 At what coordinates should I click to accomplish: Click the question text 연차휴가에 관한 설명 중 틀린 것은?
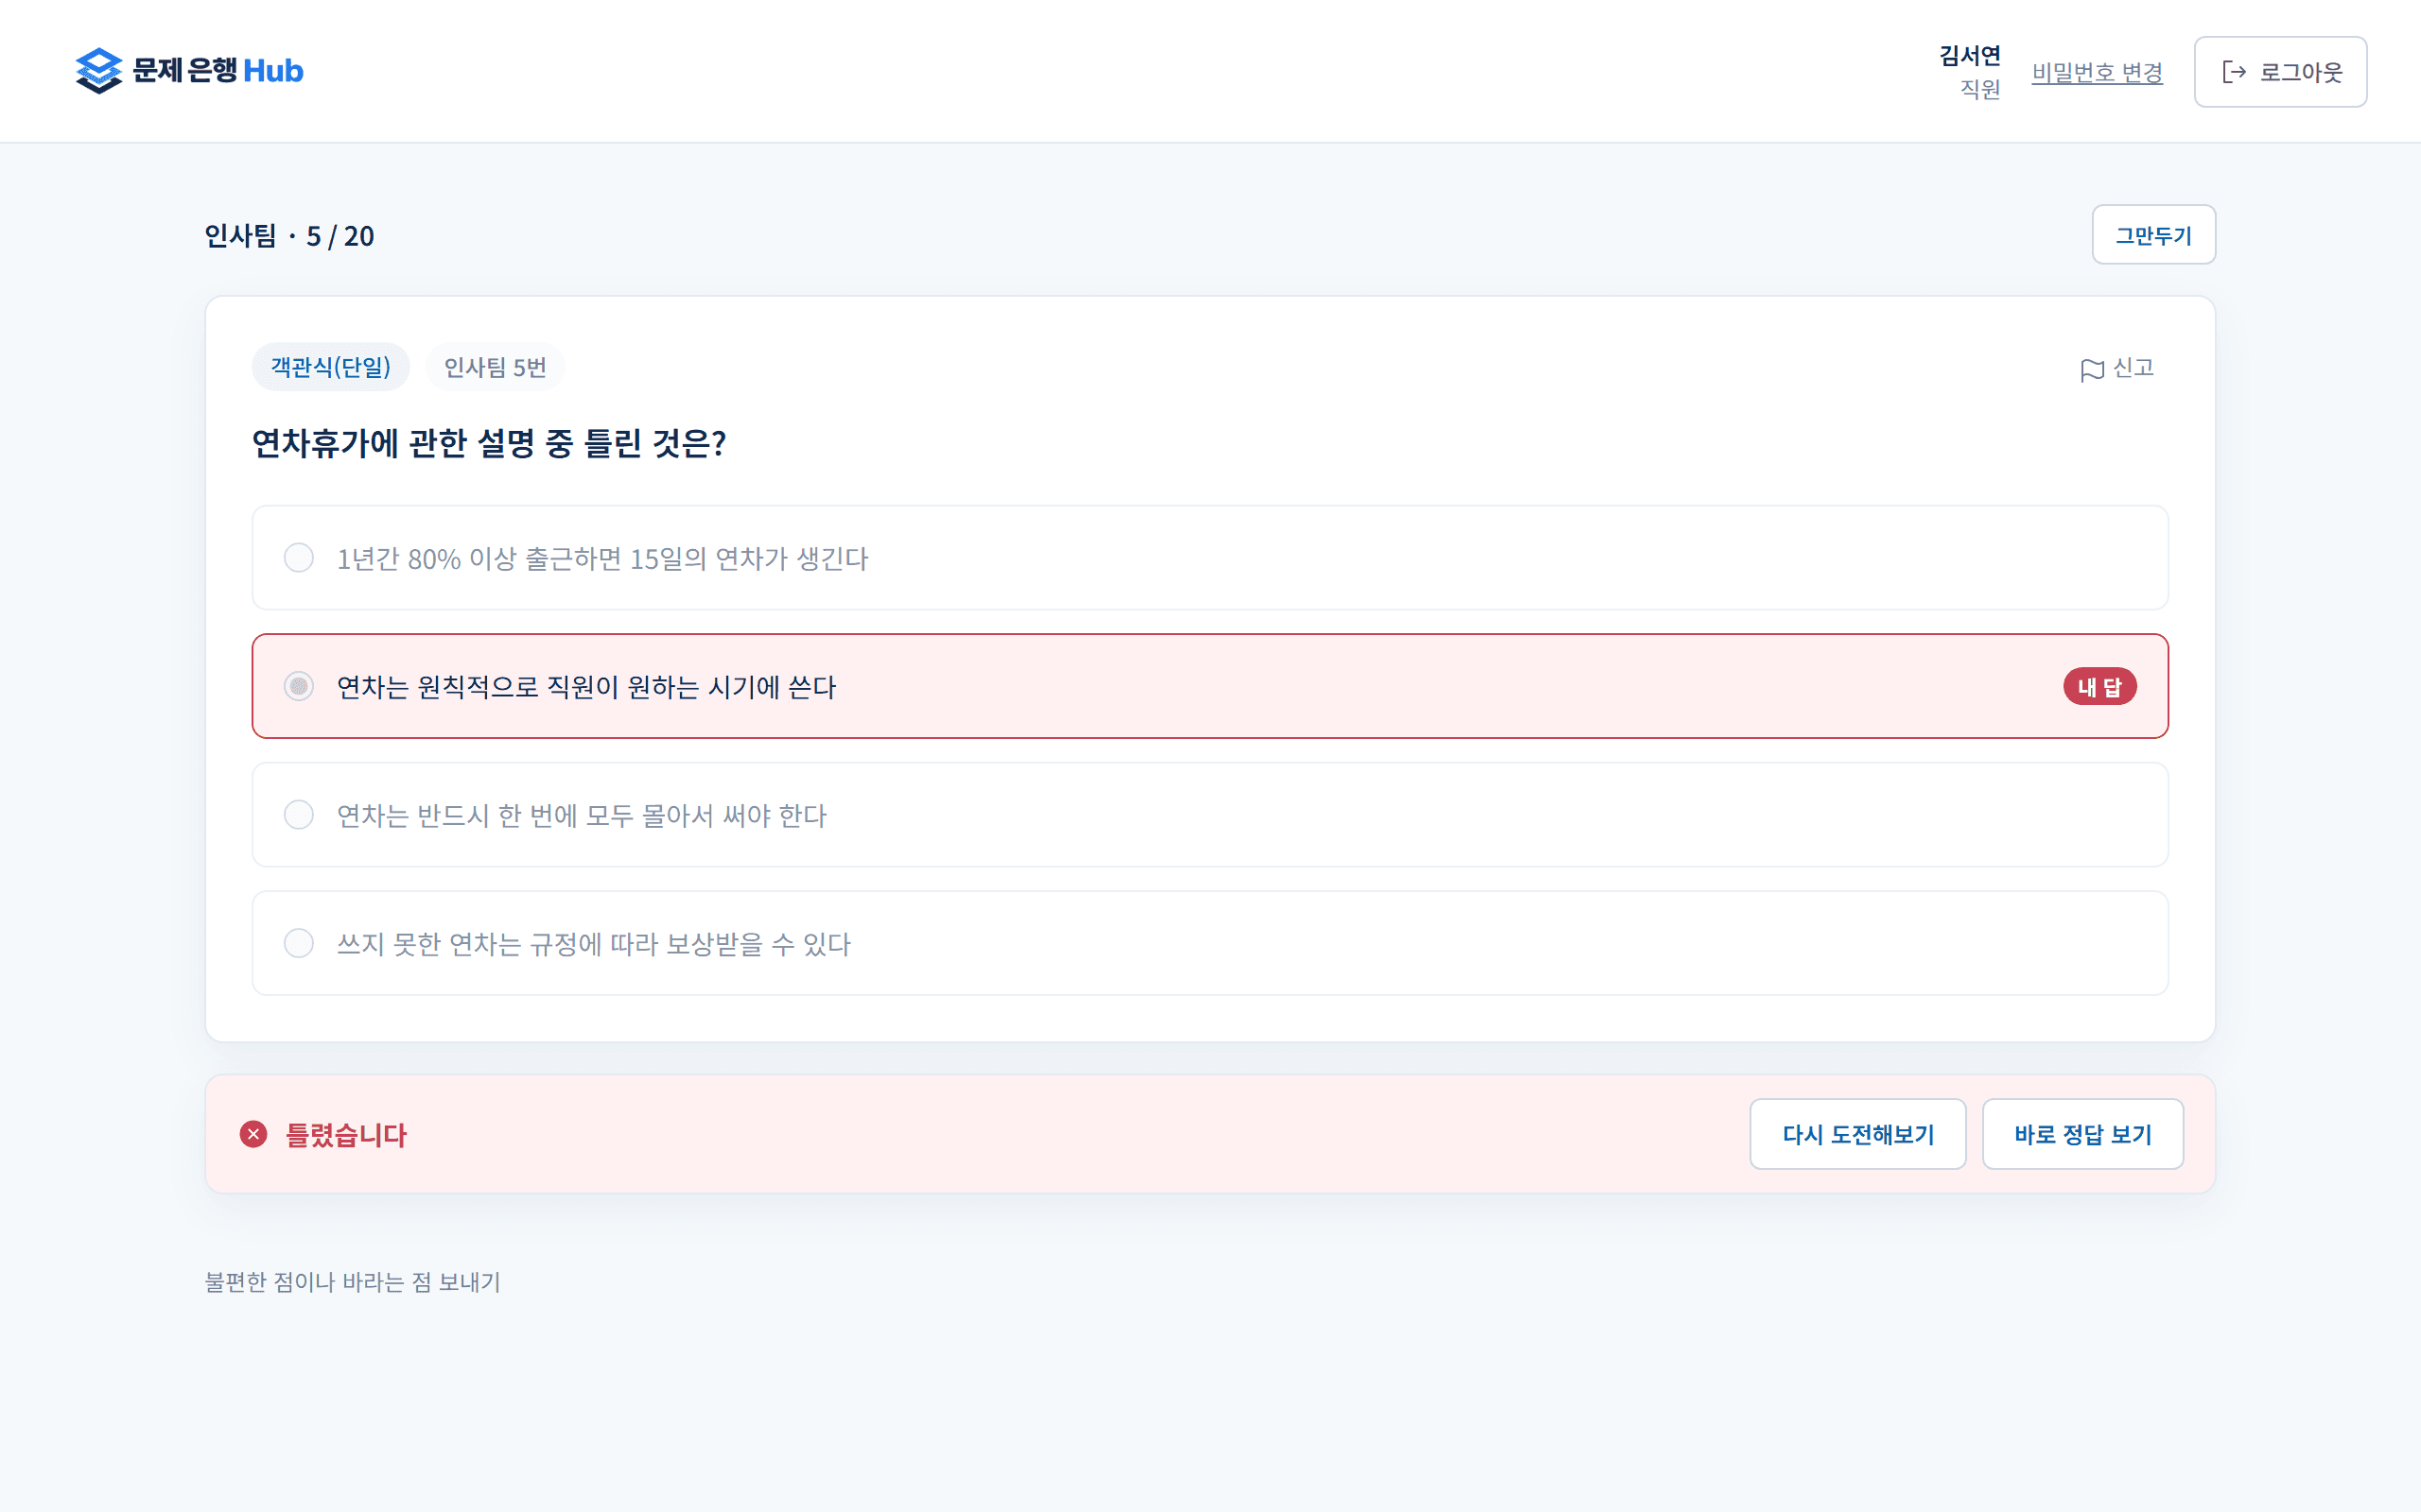(x=488, y=443)
